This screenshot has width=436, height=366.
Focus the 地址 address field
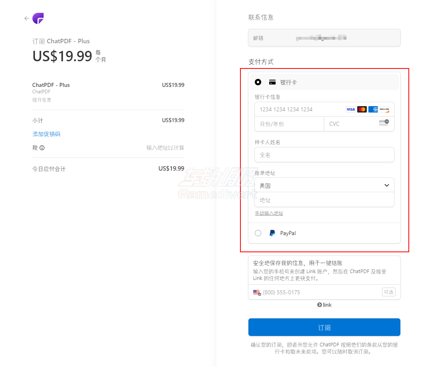coord(324,200)
